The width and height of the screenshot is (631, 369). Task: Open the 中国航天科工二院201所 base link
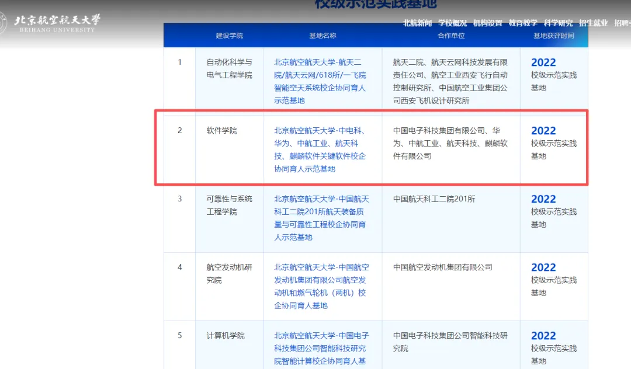321,218
